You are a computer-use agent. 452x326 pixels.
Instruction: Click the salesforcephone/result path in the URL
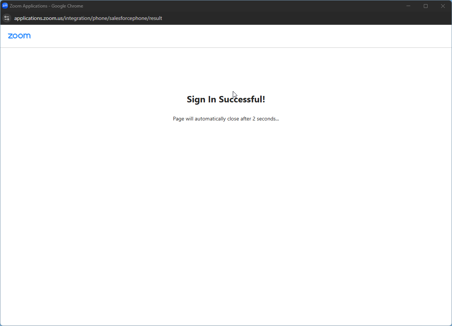click(136, 18)
